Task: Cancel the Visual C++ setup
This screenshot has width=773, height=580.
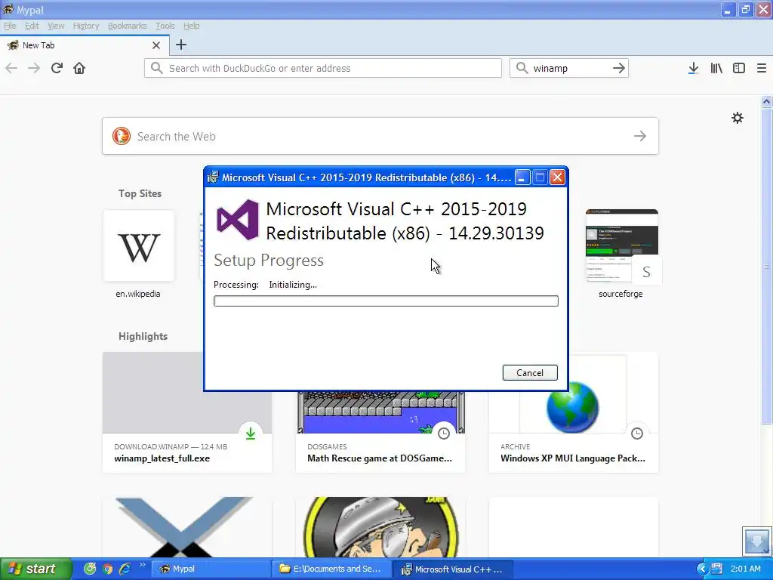Action: 530,373
